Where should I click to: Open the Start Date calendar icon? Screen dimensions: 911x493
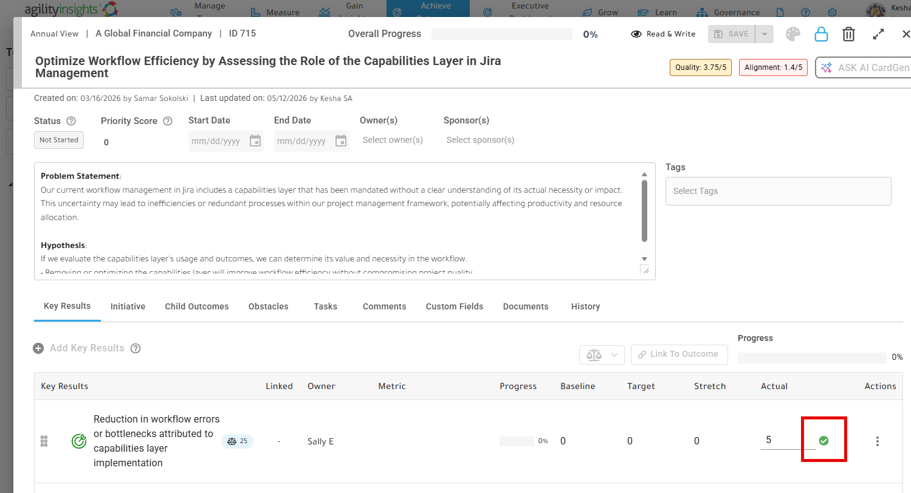click(x=255, y=141)
